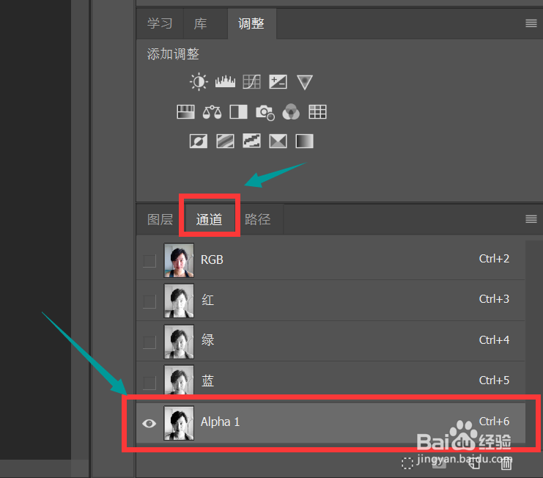Click the 红 channel name
The image size is (543, 478).
(208, 300)
